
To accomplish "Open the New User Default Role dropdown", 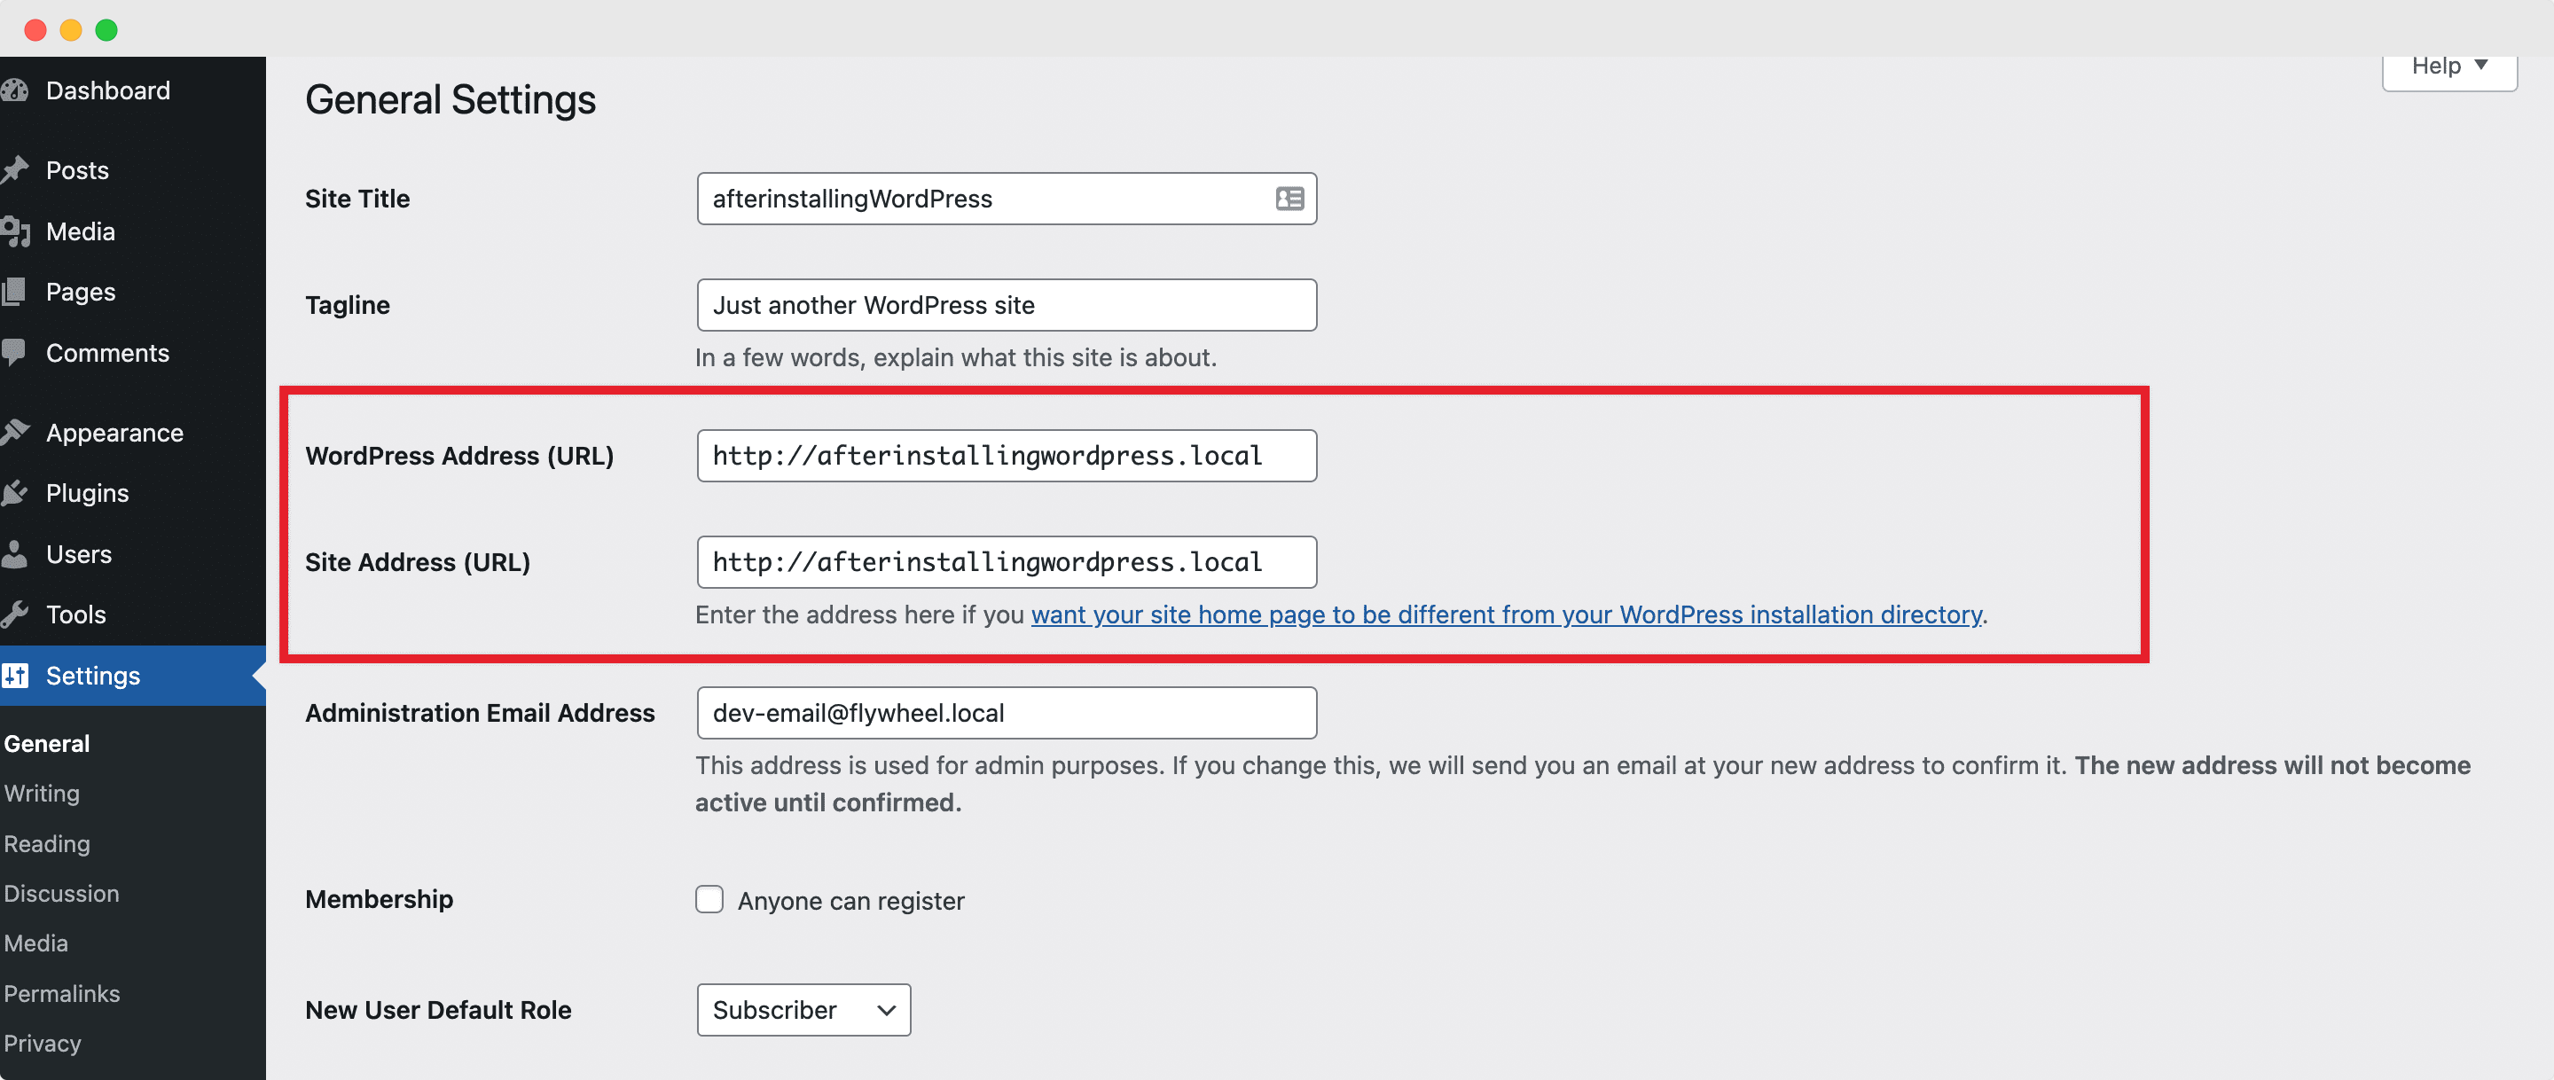I will click(x=803, y=1010).
